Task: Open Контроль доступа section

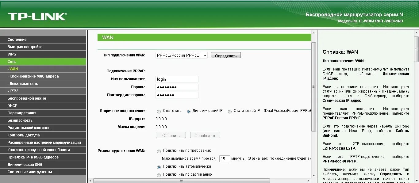Action: click(43, 135)
